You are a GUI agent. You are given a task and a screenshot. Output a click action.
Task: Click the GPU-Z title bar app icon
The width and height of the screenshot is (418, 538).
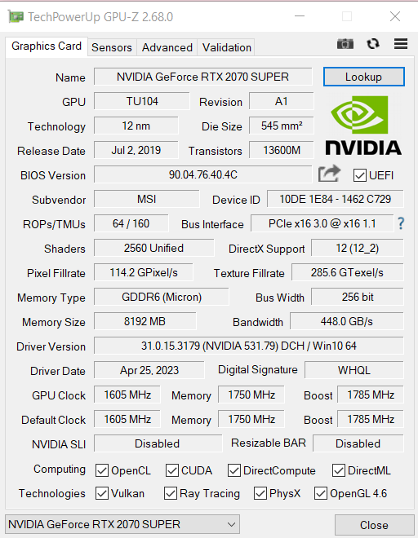coord(16,16)
